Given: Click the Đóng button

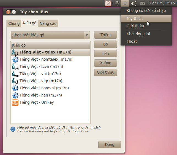Looking at the screenshot, I should (110, 145).
